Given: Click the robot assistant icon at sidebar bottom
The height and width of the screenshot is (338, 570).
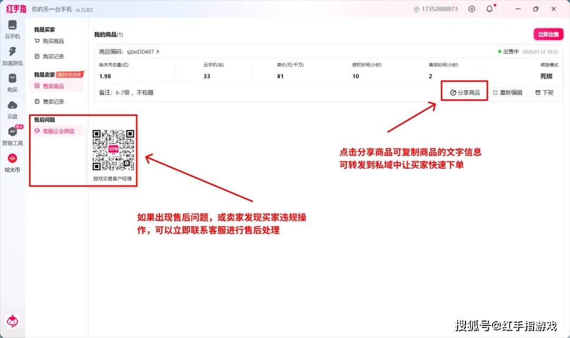Looking at the screenshot, I should pyautogui.click(x=12, y=321).
